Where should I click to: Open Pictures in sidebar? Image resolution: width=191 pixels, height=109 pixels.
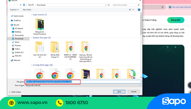[x=17, y=46]
